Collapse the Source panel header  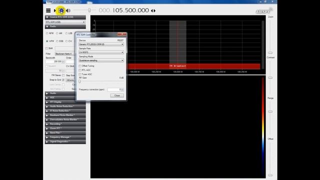coord(65,17)
